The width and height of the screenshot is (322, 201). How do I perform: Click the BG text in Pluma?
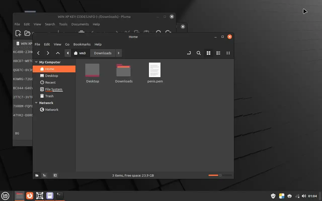[17, 133]
